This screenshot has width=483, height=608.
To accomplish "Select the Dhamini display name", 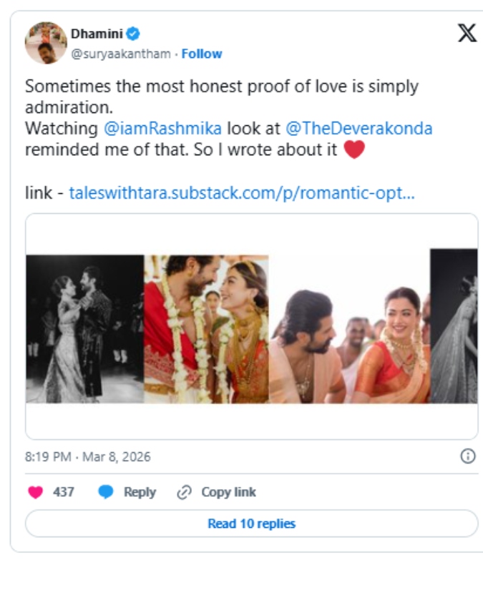I will (98, 31).
